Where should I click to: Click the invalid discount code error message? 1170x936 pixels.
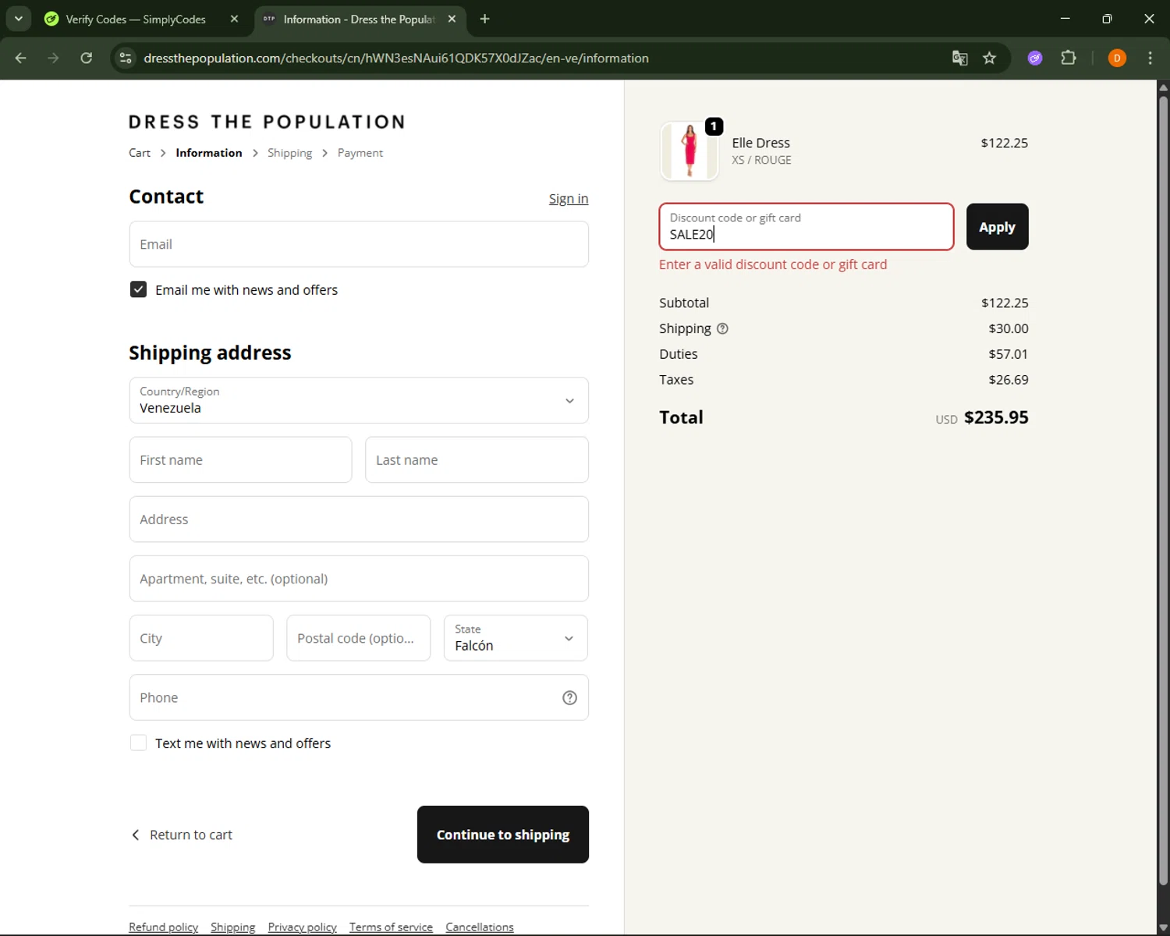(x=773, y=264)
